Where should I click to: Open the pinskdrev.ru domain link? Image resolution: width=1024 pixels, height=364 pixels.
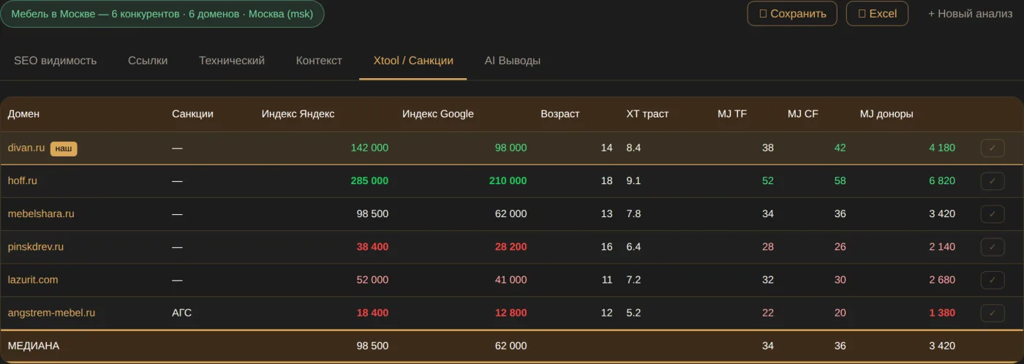pyautogui.click(x=36, y=246)
